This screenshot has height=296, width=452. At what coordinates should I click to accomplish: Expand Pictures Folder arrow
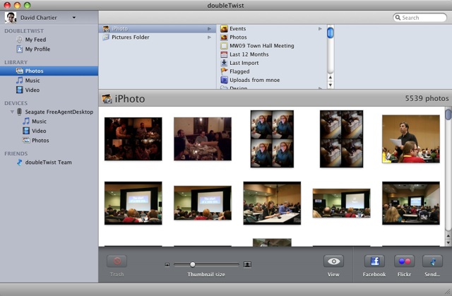coord(209,37)
